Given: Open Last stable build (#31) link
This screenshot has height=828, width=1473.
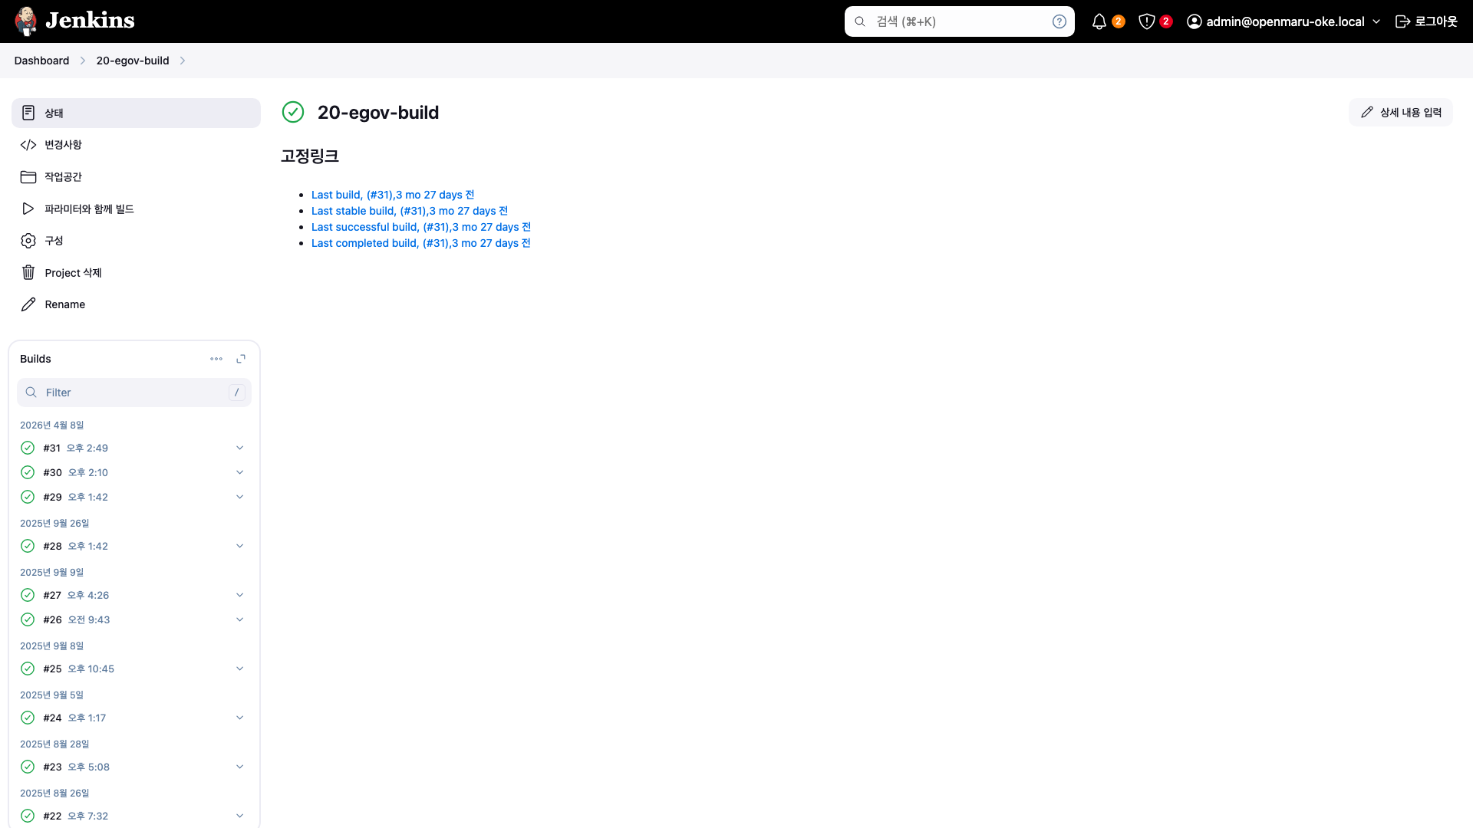Looking at the screenshot, I should (410, 211).
